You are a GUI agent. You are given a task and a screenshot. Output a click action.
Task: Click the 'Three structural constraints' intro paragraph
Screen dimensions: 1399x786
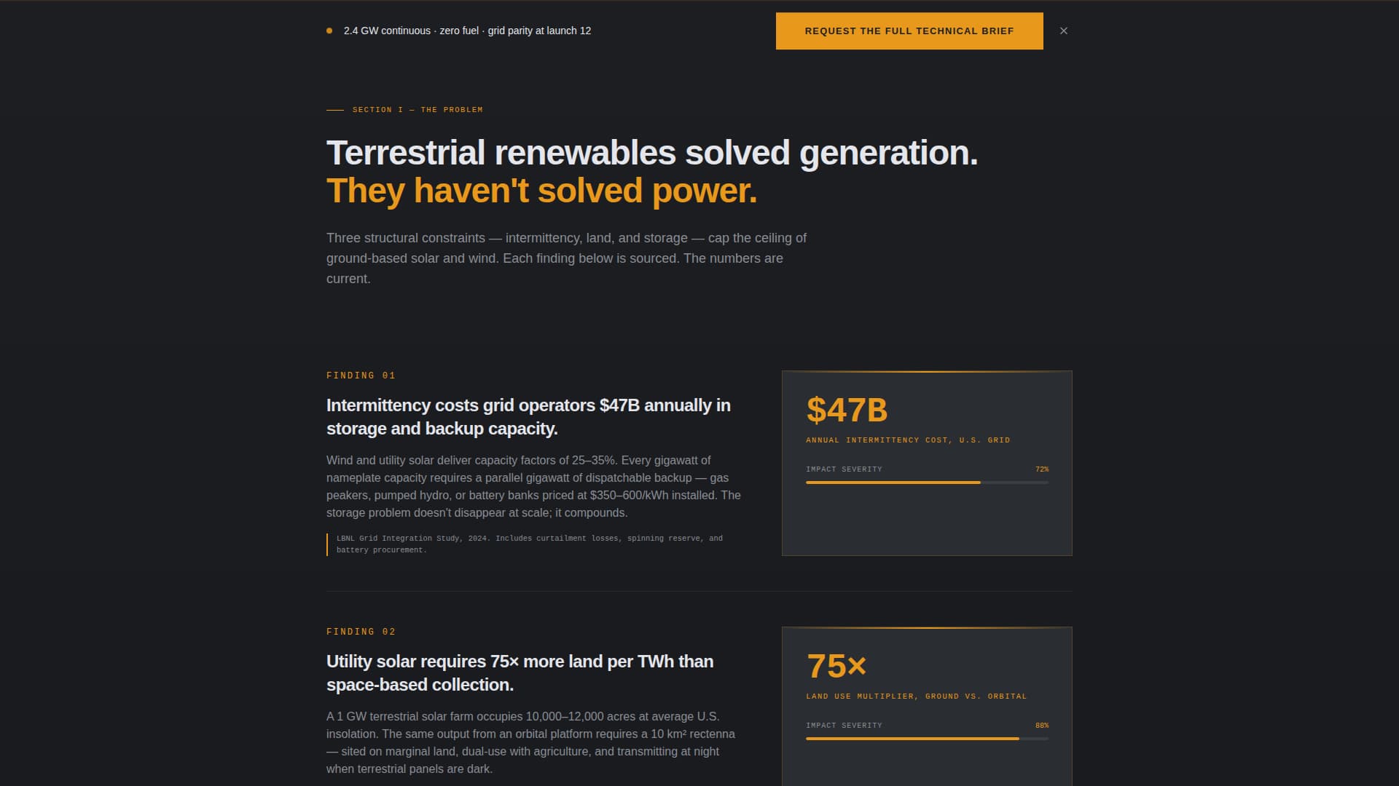pos(566,258)
